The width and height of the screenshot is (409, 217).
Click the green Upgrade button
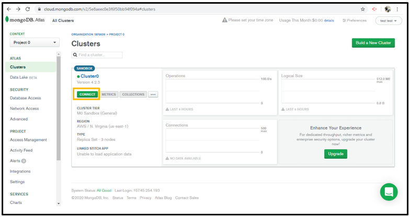tap(335, 154)
